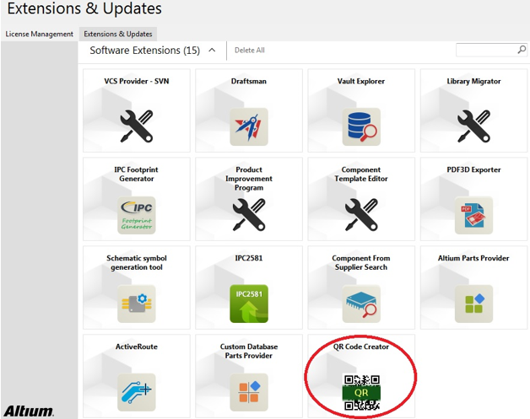Collapse the Software Extensions section chevron
Image resolution: width=530 pixels, height=419 pixels.
(212, 51)
